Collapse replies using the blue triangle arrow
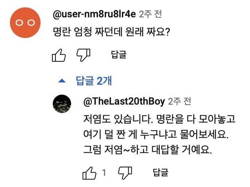 [61, 81]
